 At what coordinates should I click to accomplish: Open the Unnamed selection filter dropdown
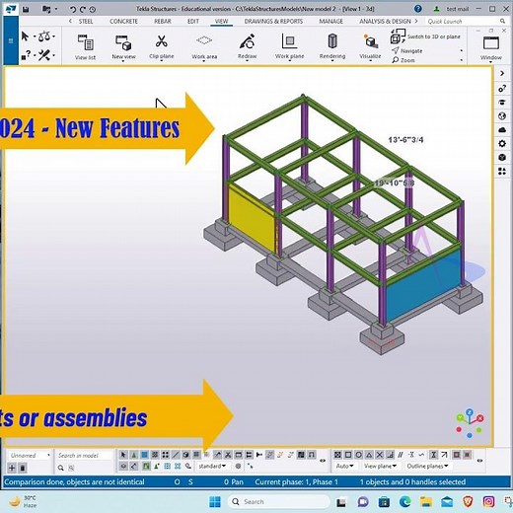[30, 456]
